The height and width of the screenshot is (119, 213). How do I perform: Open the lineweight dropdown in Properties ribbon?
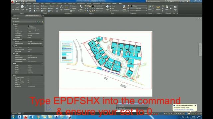139,8
